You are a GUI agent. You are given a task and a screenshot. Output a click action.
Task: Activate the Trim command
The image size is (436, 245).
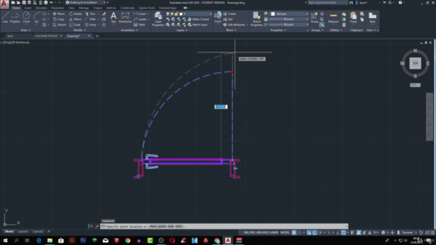click(91, 14)
